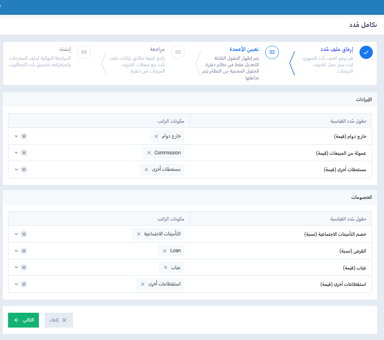The height and width of the screenshot is (340, 384).
Task: Click the completed step checkmark circle
Action: click(x=366, y=53)
